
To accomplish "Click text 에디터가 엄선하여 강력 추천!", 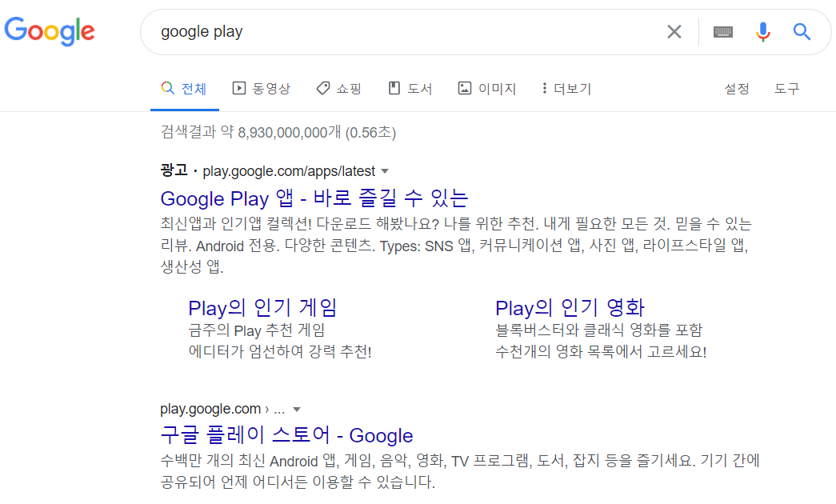I will pyautogui.click(x=280, y=352).
